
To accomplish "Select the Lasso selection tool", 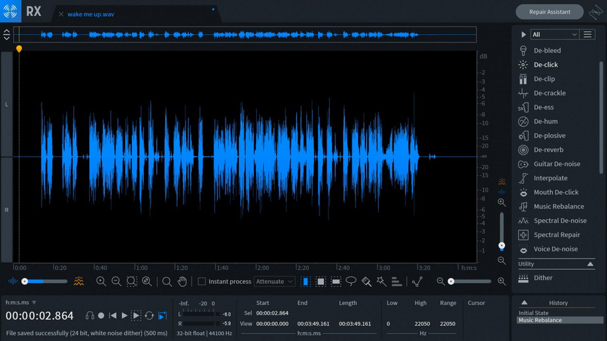I will pos(351,281).
